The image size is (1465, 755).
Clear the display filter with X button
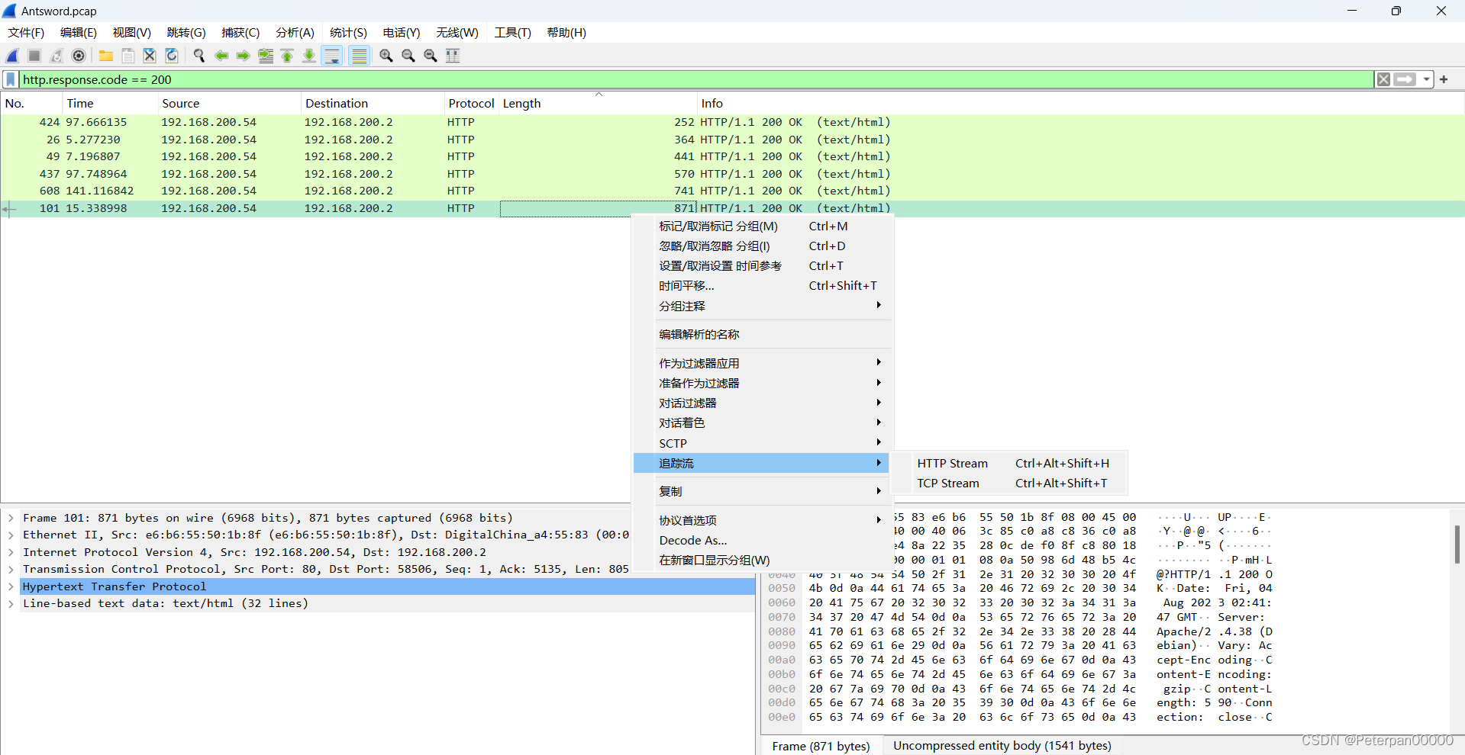[1383, 79]
